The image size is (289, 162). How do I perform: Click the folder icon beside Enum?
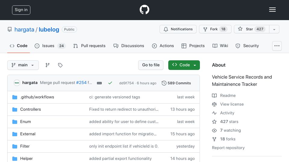15,122
